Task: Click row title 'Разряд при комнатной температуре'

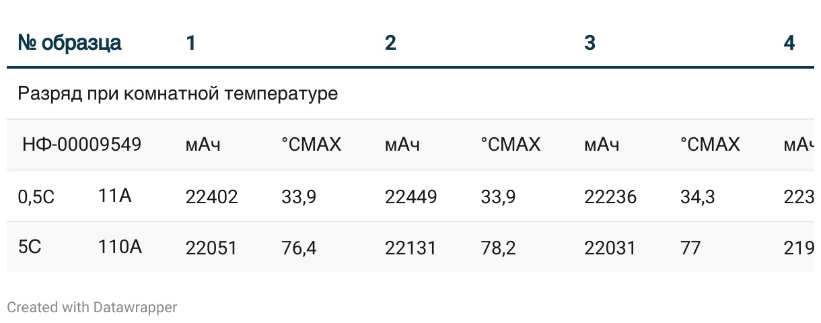Action: [178, 94]
